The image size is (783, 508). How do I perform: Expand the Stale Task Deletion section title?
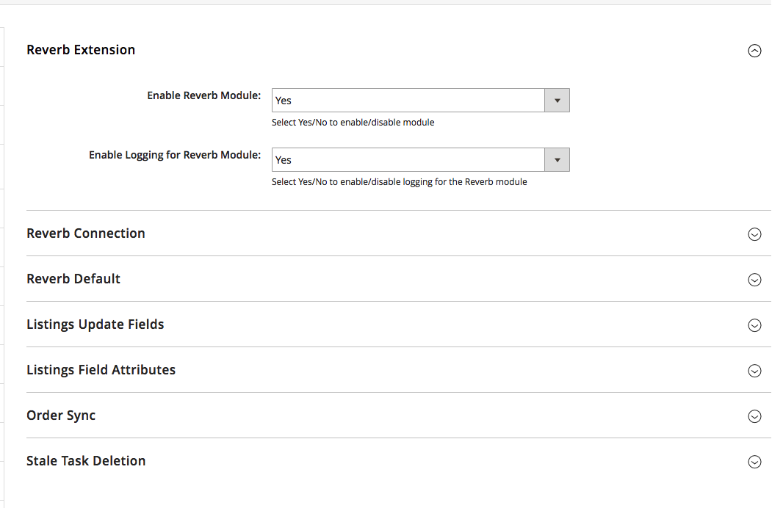86,461
